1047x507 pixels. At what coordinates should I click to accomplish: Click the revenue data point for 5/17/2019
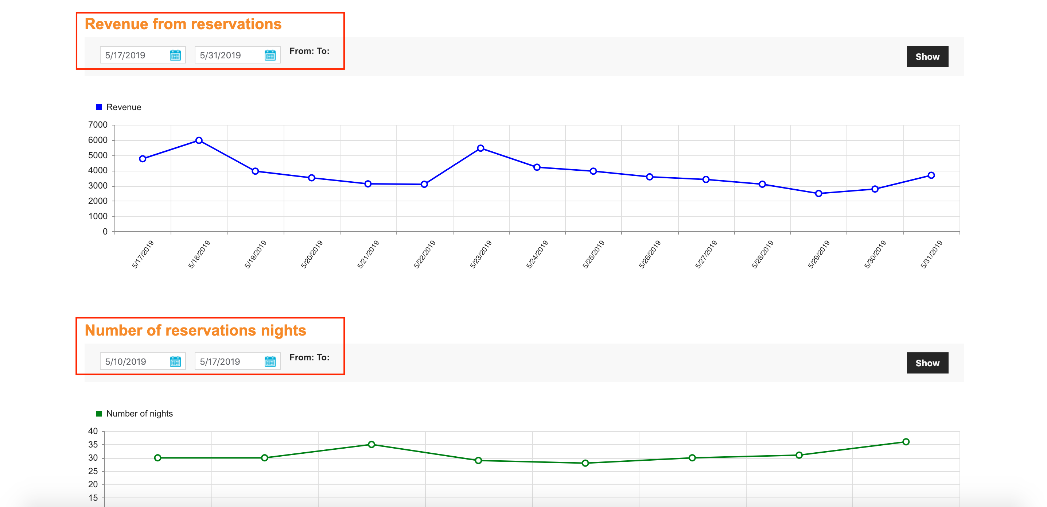tap(143, 159)
